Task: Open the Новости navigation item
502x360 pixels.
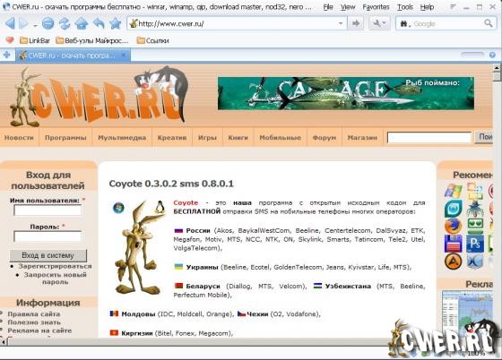Action: [19, 138]
